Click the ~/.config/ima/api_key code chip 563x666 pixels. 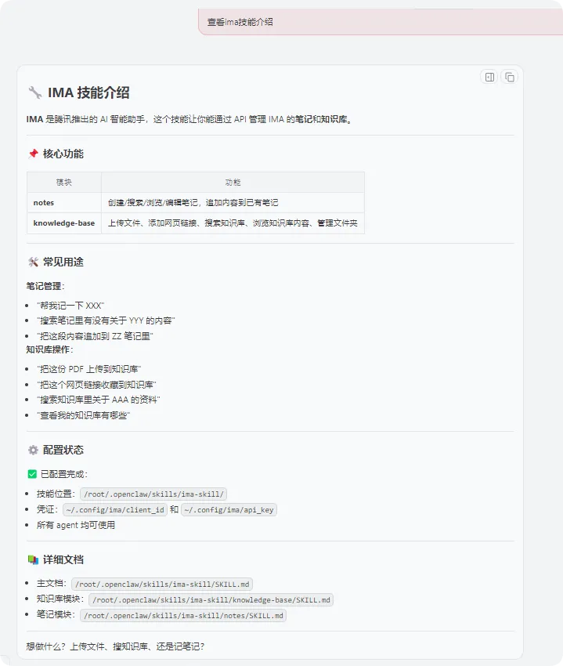pyautogui.click(x=229, y=510)
